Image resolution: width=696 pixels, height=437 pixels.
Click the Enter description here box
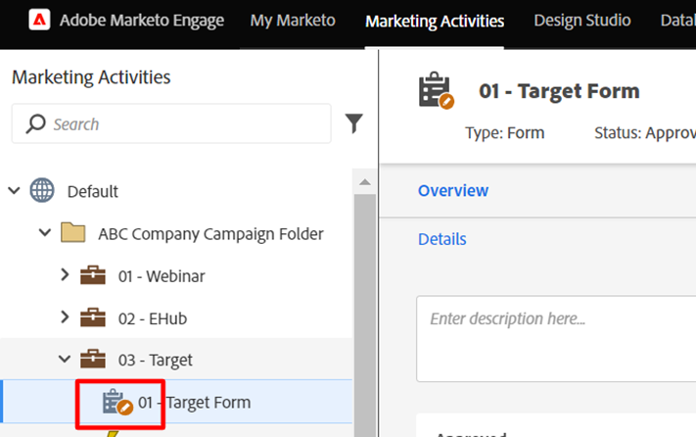[x=556, y=338]
